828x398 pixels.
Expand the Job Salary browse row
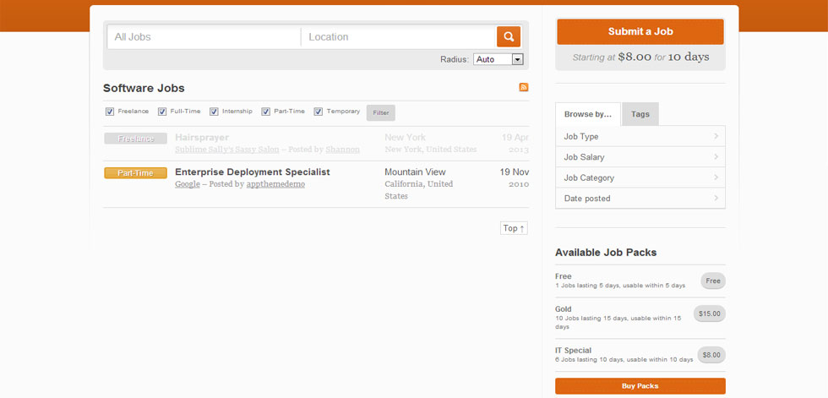click(640, 157)
